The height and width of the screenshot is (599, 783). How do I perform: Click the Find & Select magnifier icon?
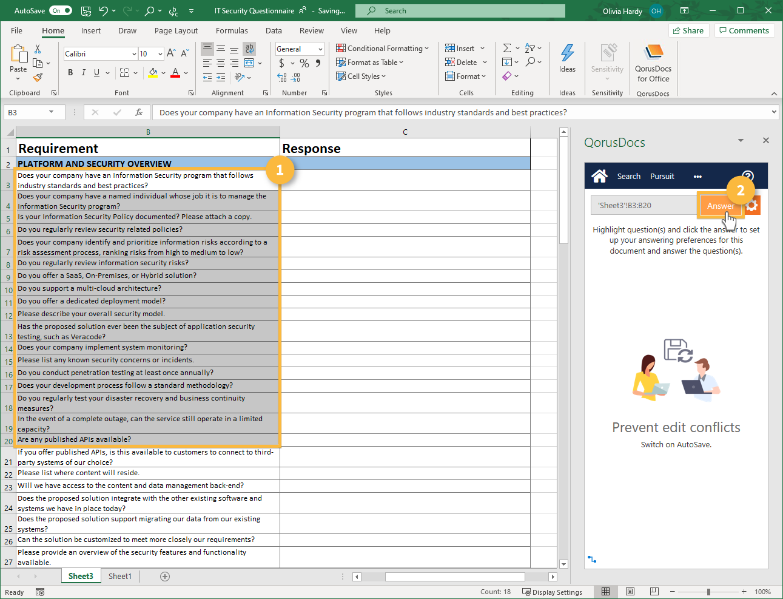(531, 62)
